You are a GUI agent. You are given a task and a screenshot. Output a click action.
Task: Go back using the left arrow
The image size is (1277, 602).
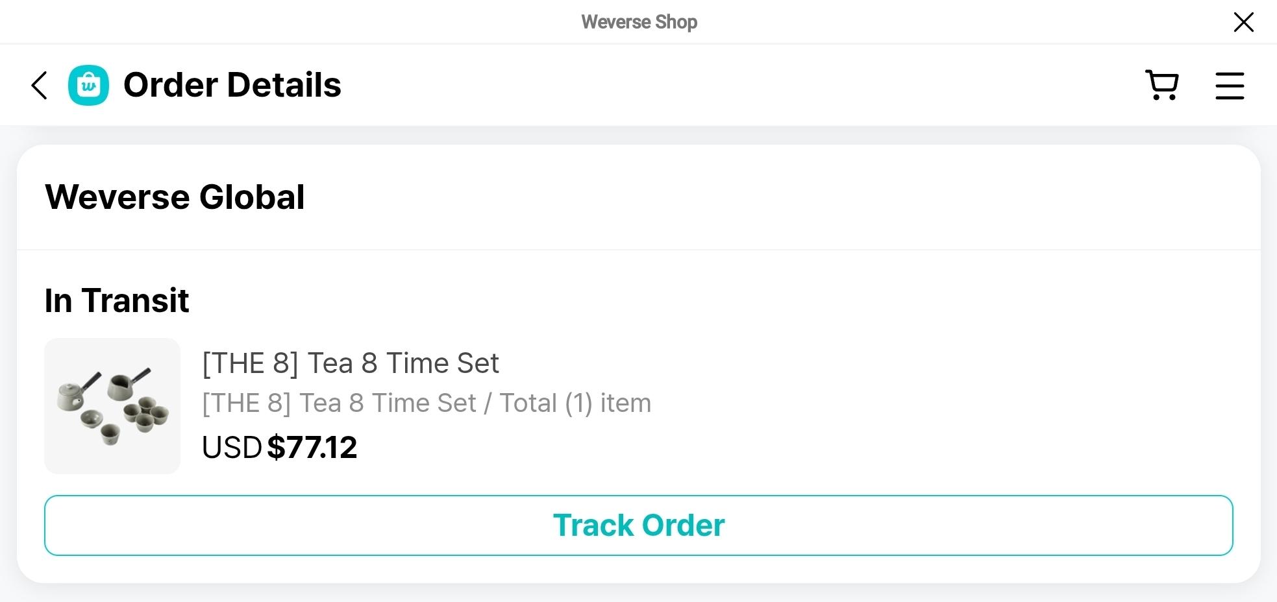coord(40,86)
